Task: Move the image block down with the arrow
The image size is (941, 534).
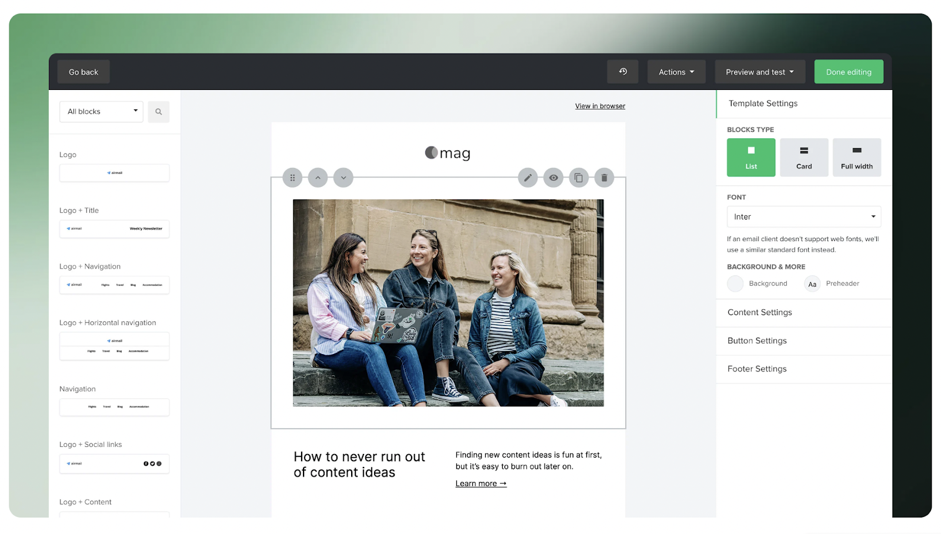Action: (343, 178)
